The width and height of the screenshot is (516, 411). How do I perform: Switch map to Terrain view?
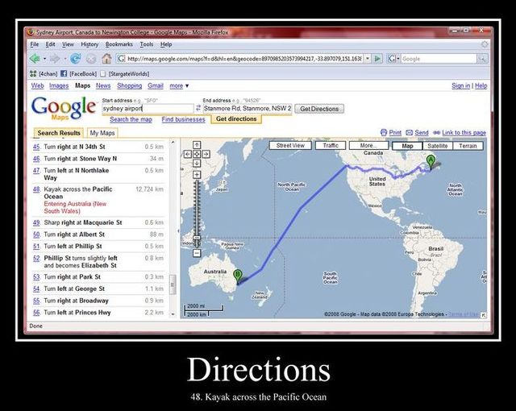(x=468, y=146)
